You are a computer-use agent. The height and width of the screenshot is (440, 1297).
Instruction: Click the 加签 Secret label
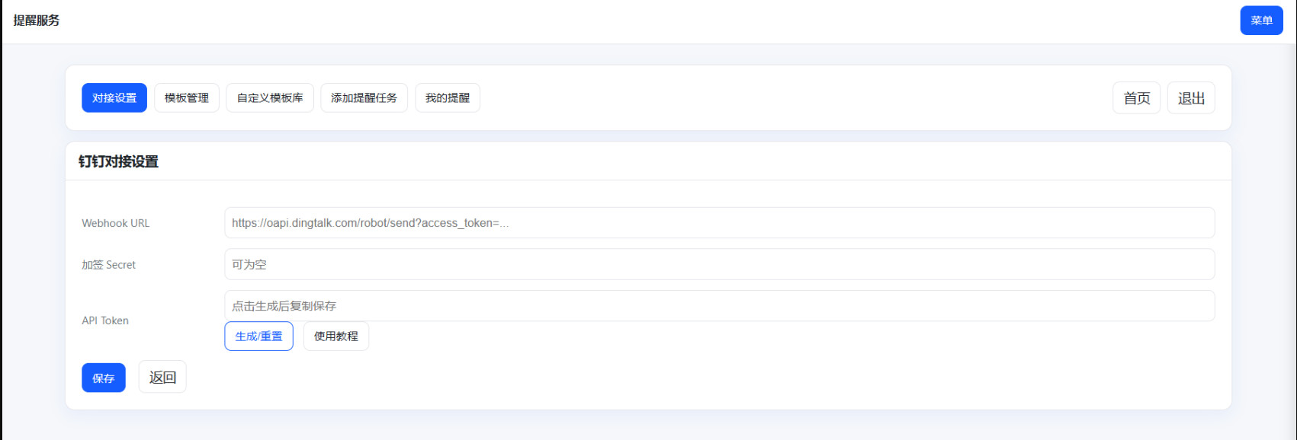tap(109, 265)
